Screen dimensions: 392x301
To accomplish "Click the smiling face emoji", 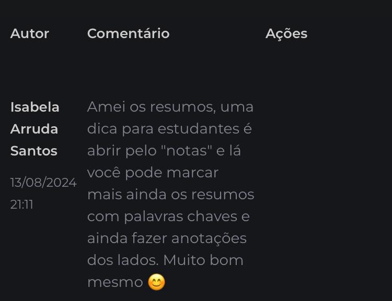I will [x=156, y=282].
